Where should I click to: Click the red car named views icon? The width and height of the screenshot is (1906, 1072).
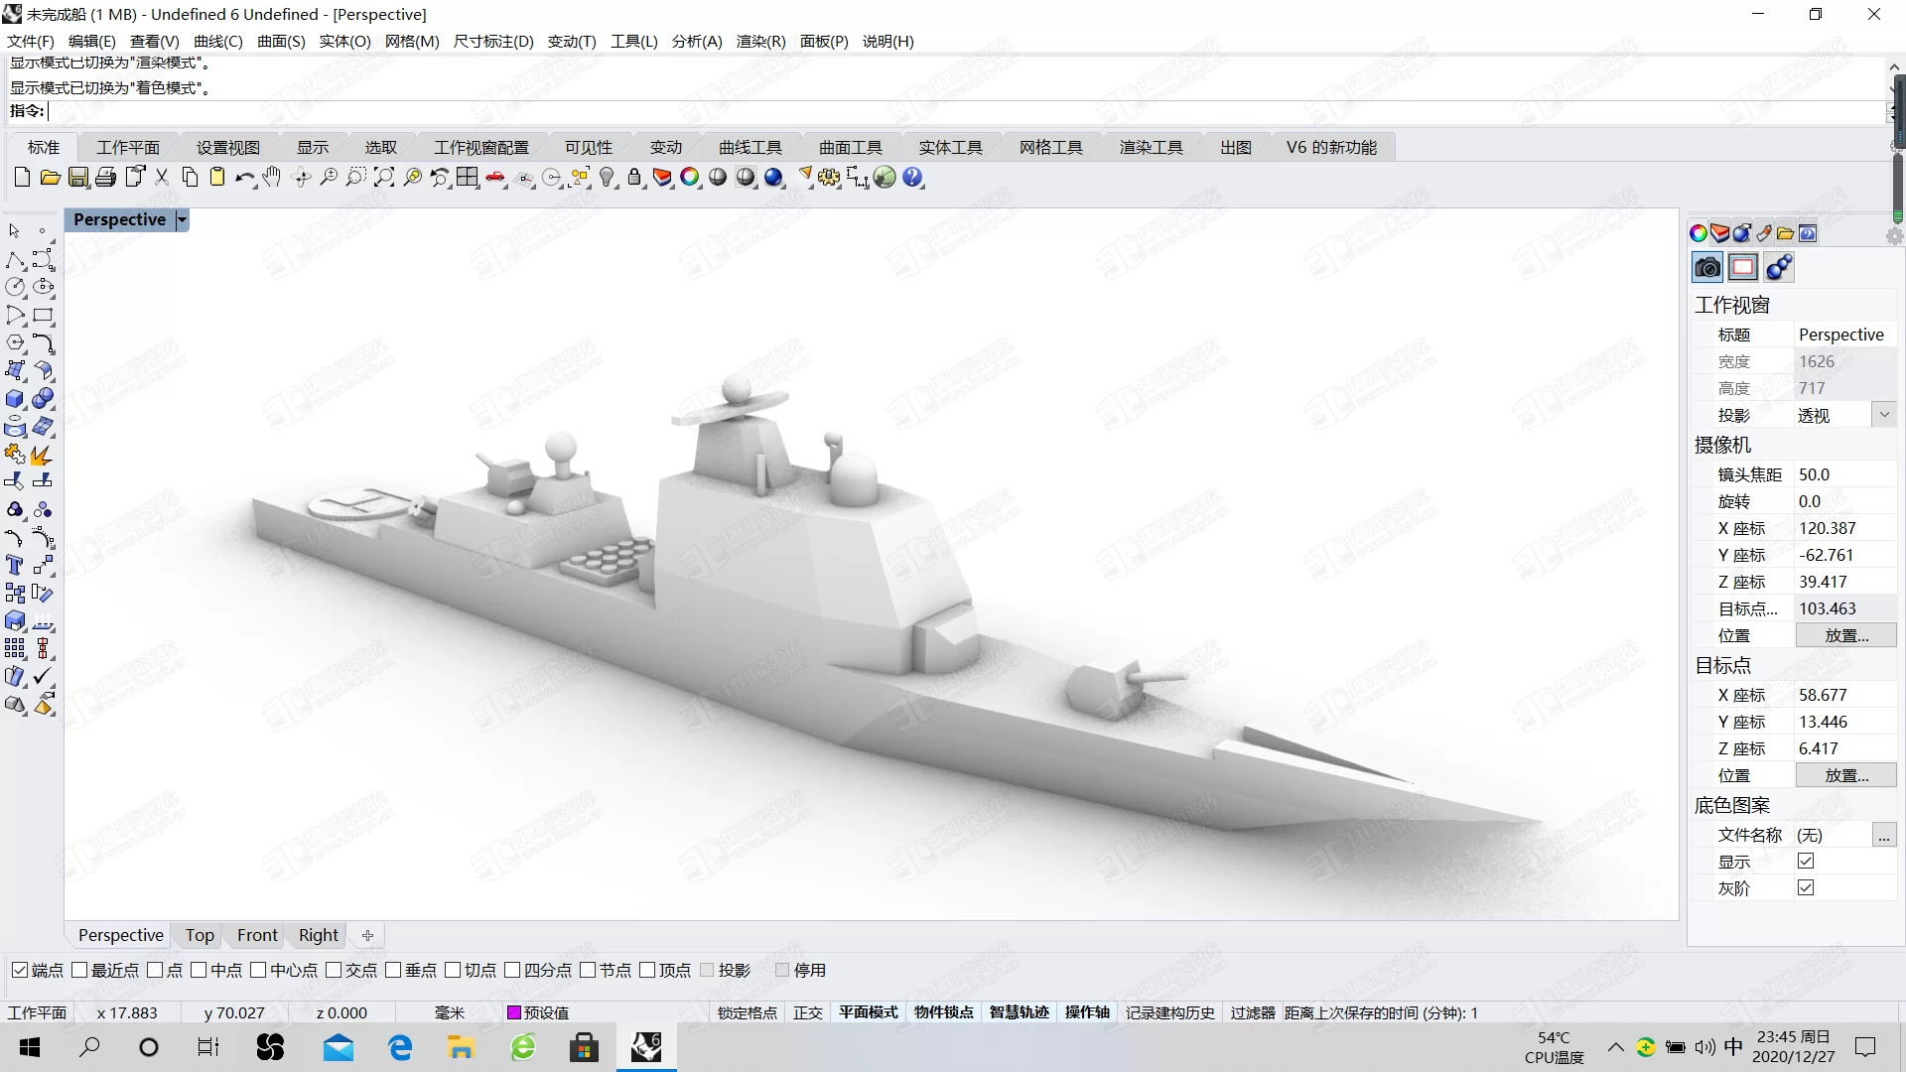pyautogui.click(x=495, y=178)
